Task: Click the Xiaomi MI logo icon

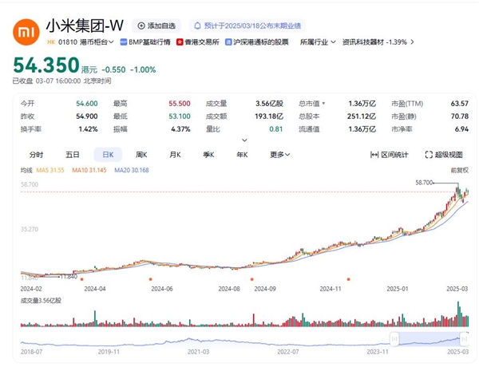Action: 26,32
